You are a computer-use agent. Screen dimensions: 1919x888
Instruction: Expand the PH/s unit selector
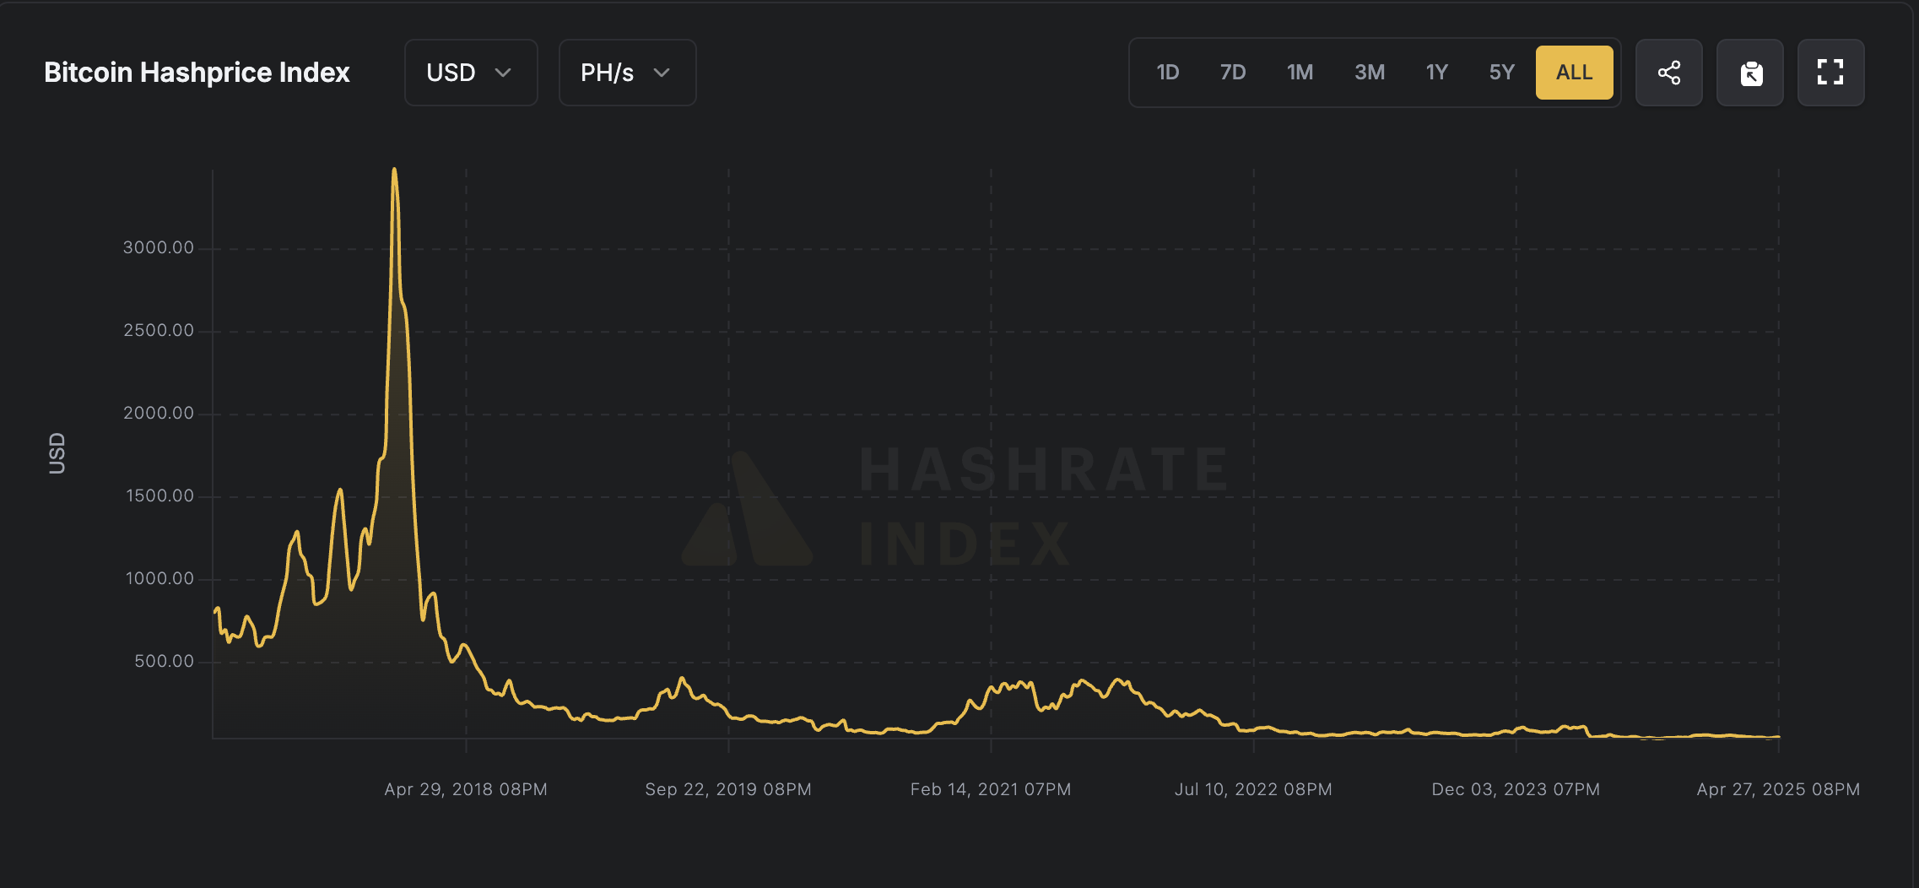[626, 73]
